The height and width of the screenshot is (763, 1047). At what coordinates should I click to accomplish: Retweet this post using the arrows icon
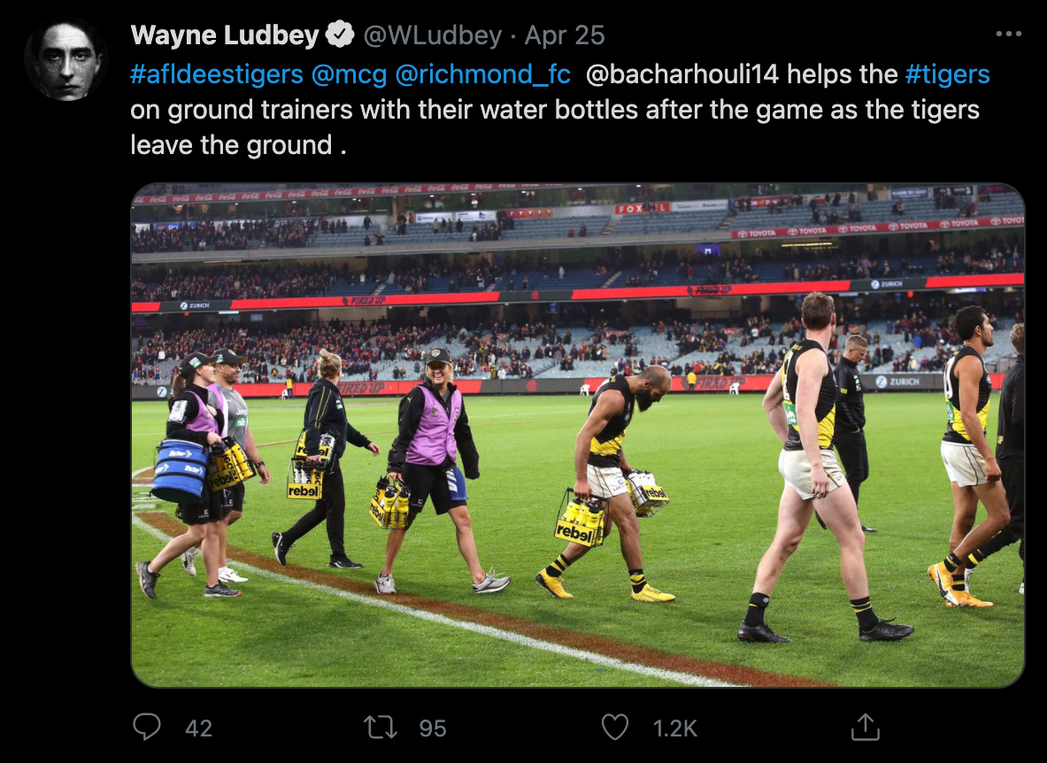[x=380, y=727]
